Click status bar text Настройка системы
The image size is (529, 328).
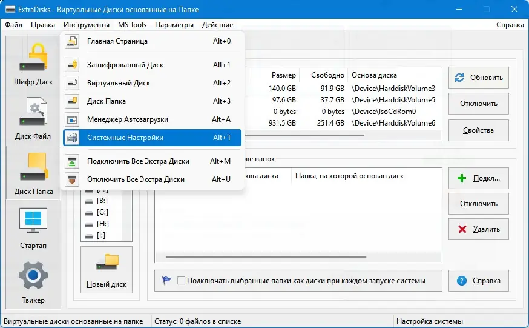click(430, 321)
